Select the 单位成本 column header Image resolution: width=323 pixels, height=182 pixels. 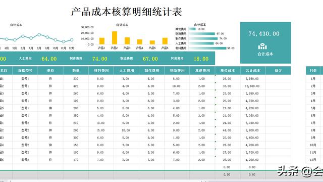(x=228, y=71)
